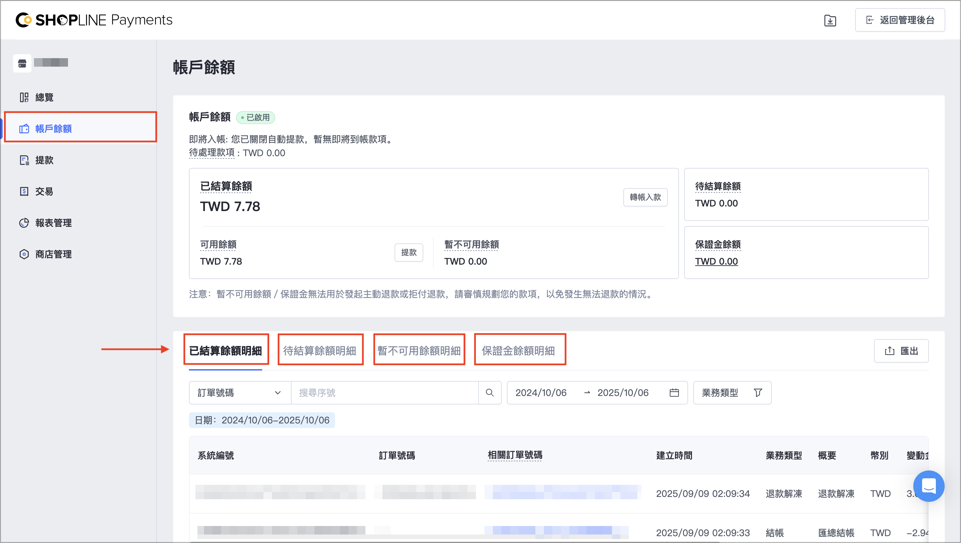Click the start date 2024/10/06
Image resolution: width=961 pixels, height=543 pixels.
[541, 392]
